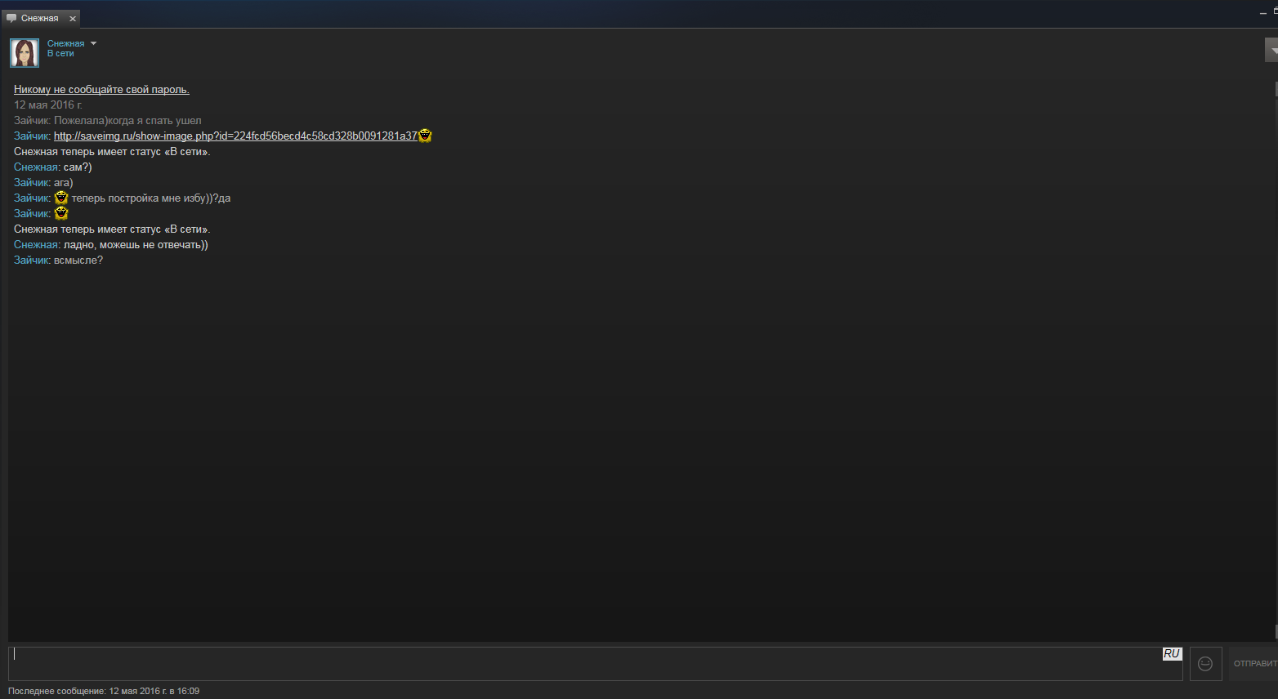Click the 'В сети' status under Снежная
This screenshot has width=1278, height=699.
[60, 53]
